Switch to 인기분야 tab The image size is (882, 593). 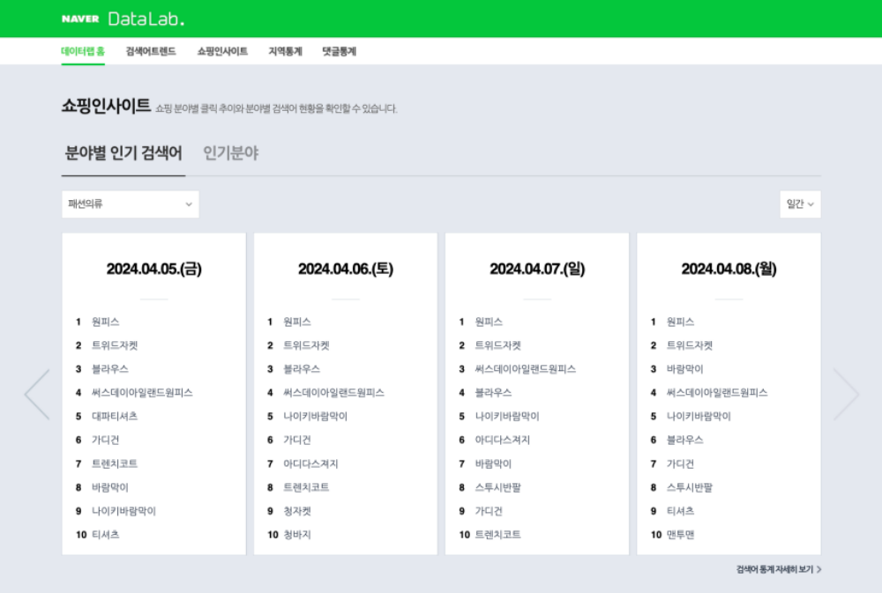pos(230,153)
